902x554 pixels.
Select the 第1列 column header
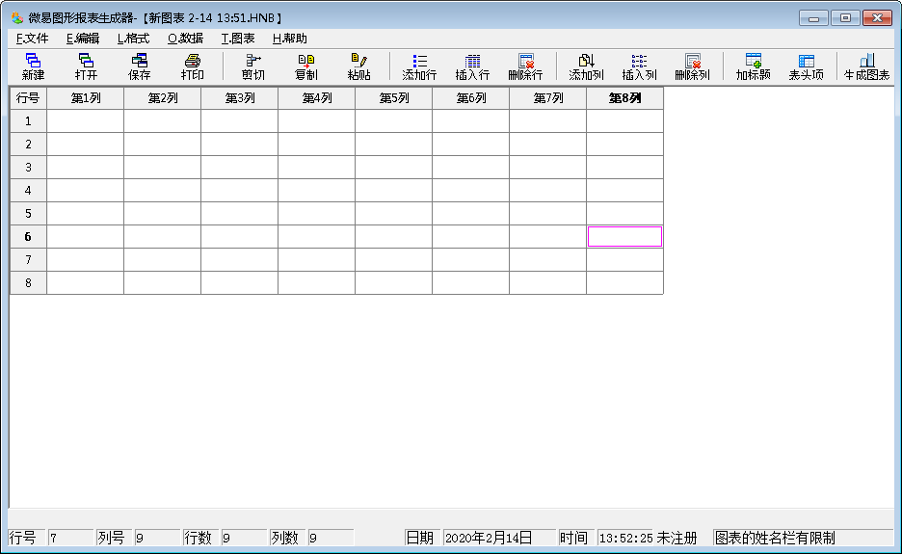point(85,98)
